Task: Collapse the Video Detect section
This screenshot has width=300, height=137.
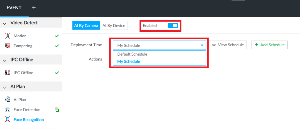Action: tap(5, 23)
